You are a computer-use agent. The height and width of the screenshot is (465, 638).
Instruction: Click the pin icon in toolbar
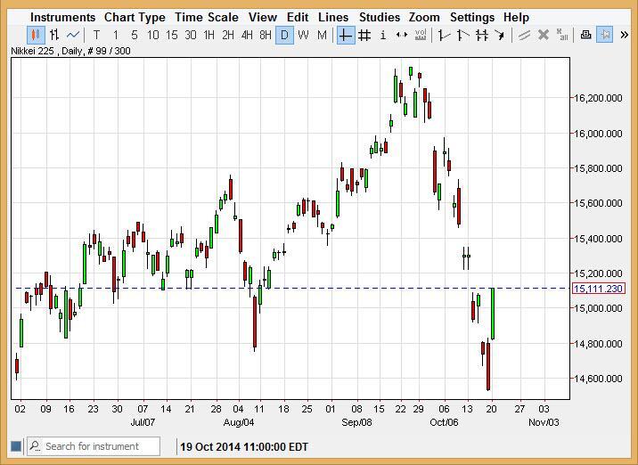605,36
